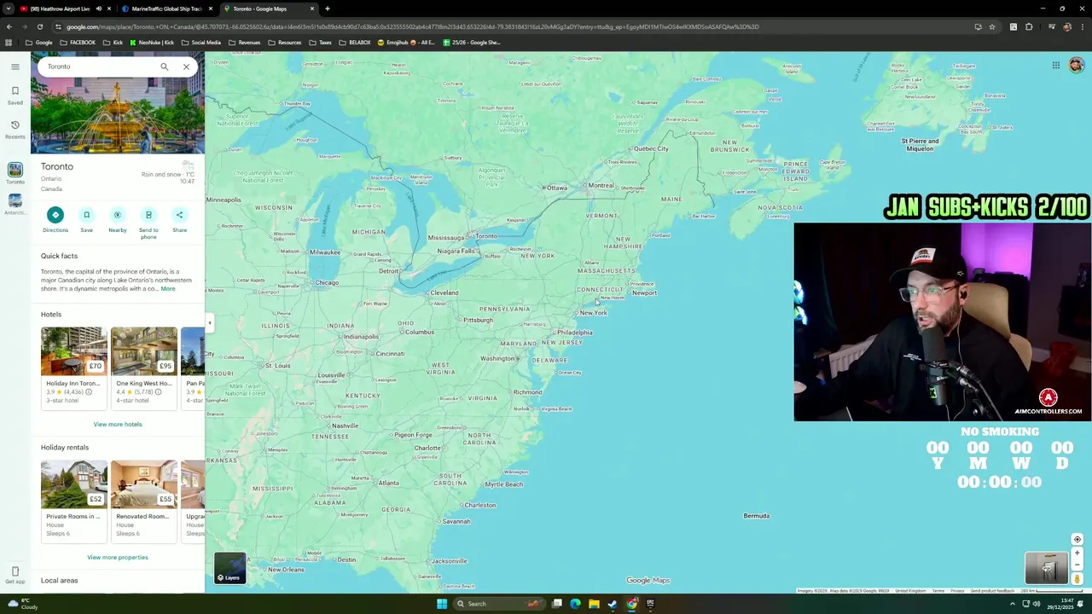Open the Get app sidebar item

click(x=15, y=575)
